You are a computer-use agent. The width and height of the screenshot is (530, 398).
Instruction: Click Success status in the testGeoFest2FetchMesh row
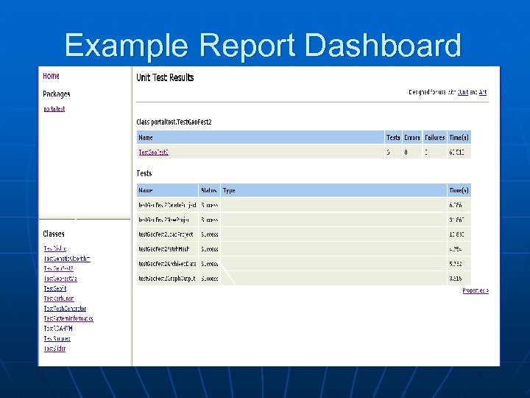209,249
